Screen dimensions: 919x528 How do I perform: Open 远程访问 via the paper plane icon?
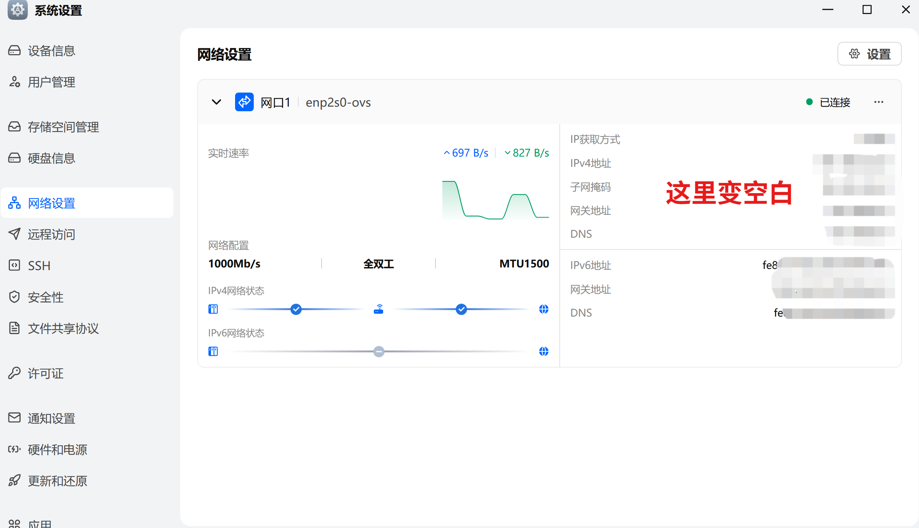pos(14,234)
